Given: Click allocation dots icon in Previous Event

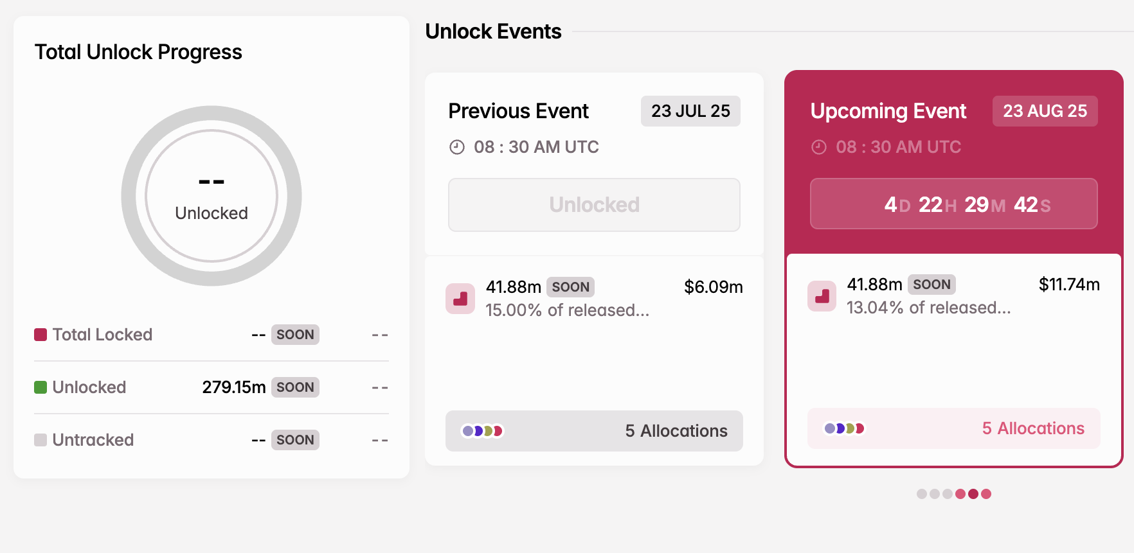Looking at the screenshot, I should coord(482,431).
